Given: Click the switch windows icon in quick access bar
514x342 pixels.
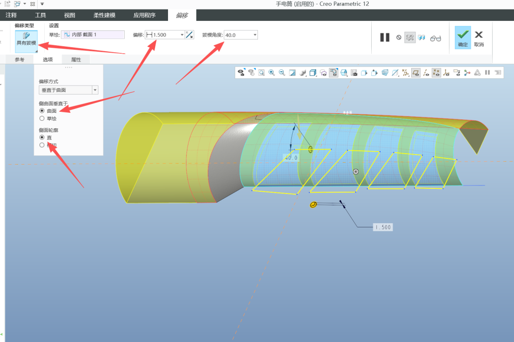Looking at the screenshot, I should tap(17, 4).
